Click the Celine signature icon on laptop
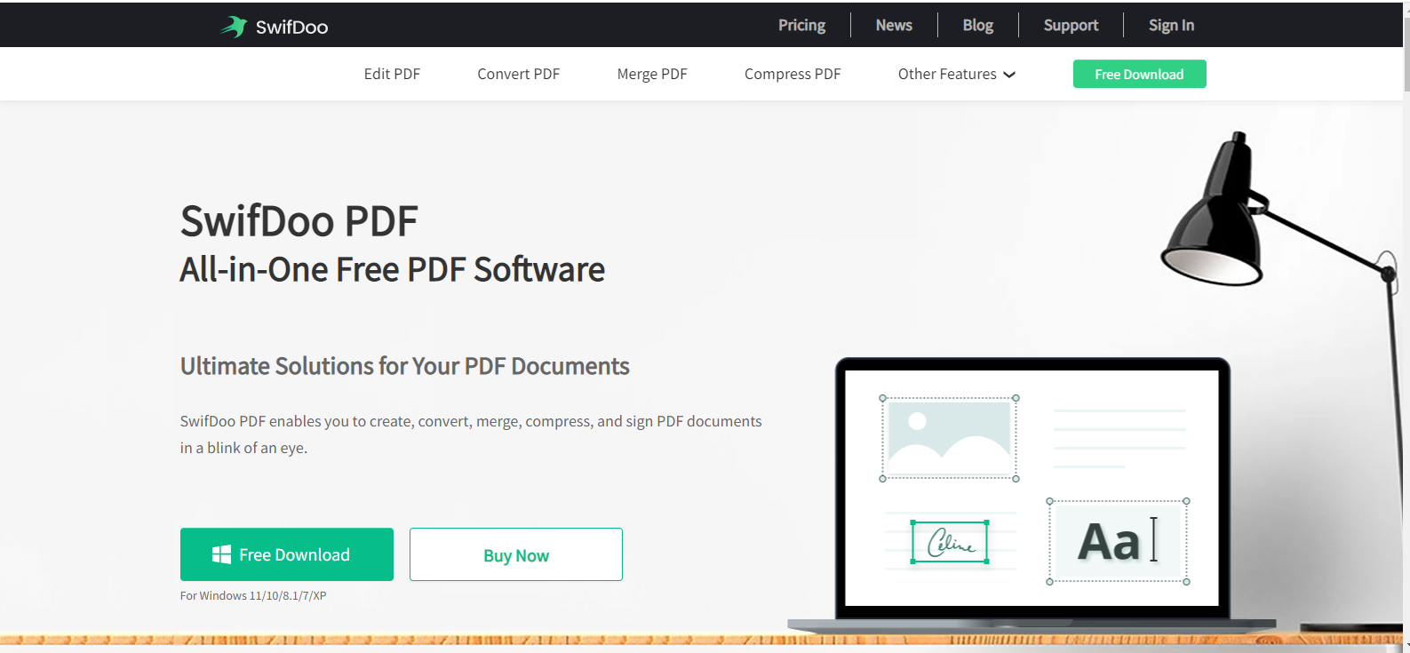This screenshot has height=653, width=1410. pyautogui.click(x=950, y=542)
